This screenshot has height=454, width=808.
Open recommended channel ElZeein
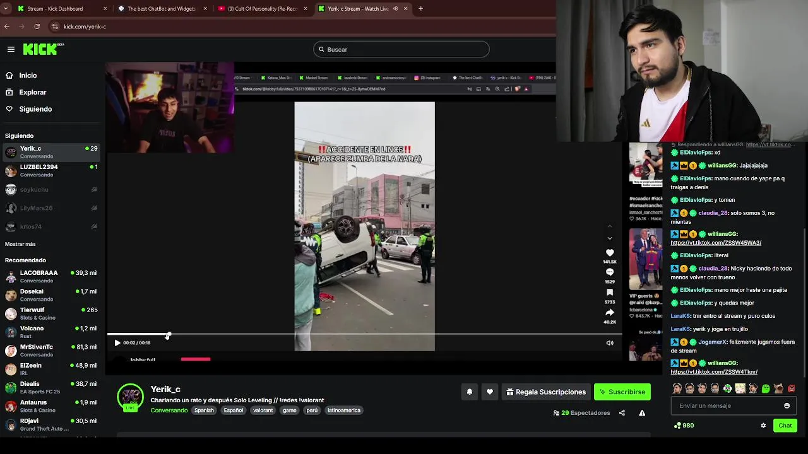point(51,369)
